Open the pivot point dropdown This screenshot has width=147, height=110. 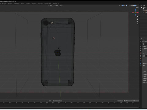coord(54,5)
